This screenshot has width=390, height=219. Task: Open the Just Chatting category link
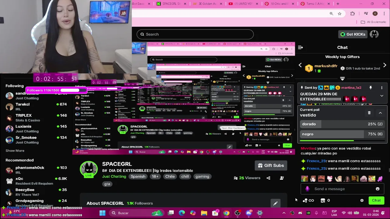click(114, 176)
